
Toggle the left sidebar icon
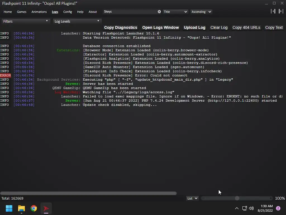pos(273,11)
